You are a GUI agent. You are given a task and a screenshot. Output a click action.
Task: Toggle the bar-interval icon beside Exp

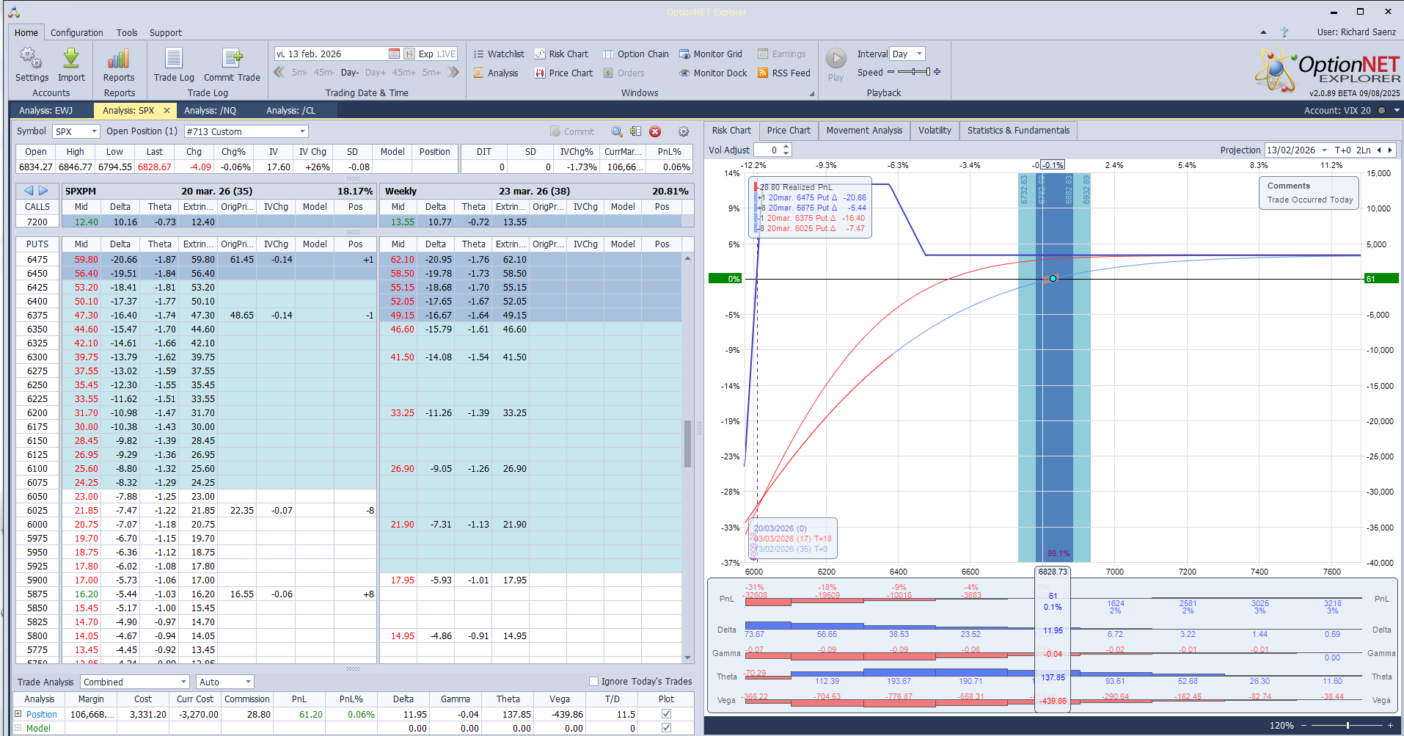pos(409,54)
